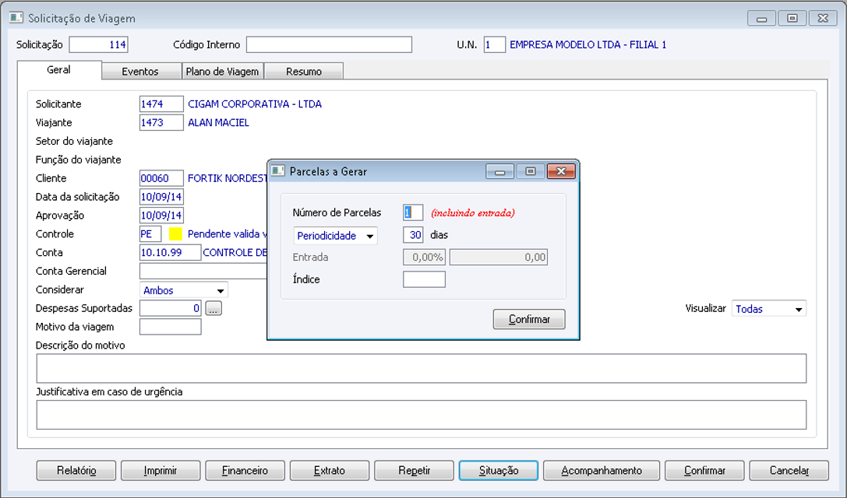Click the Descrição do motivo text area

[422, 369]
